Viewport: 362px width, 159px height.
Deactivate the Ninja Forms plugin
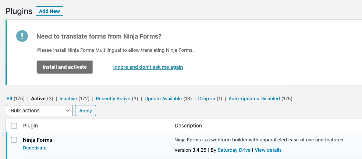pyautogui.click(x=35, y=148)
